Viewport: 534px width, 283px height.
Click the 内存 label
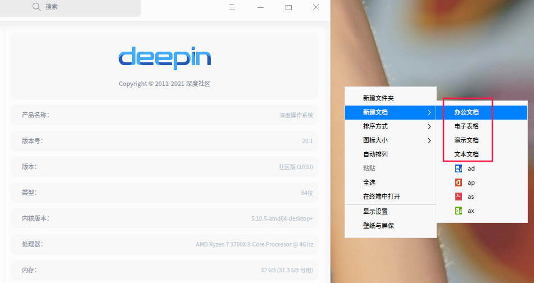(x=29, y=270)
